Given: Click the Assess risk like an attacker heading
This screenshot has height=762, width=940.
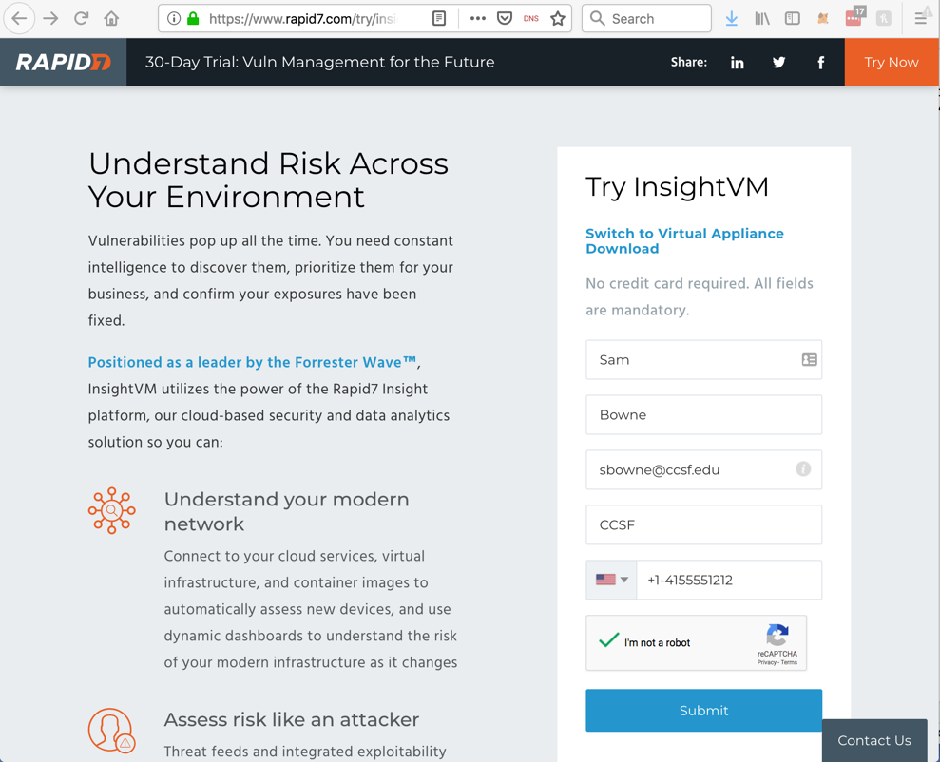Looking at the screenshot, I should point(292,719).
